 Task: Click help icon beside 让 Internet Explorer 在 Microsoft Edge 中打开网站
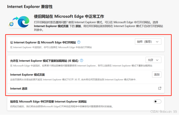point(79,42)
